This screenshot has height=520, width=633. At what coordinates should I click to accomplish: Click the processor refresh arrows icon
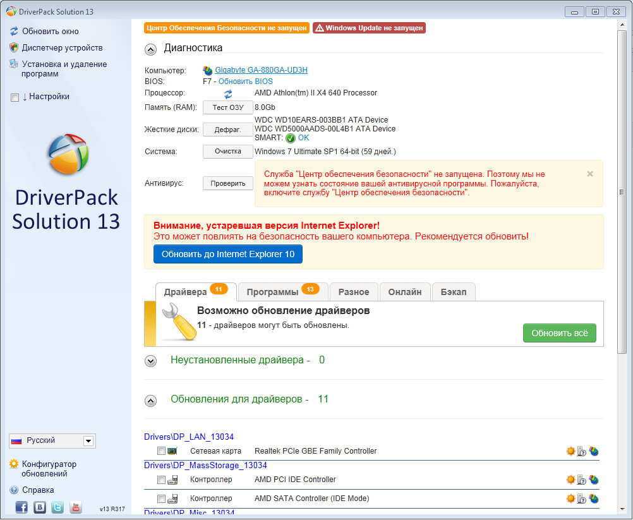click(228, 94)
